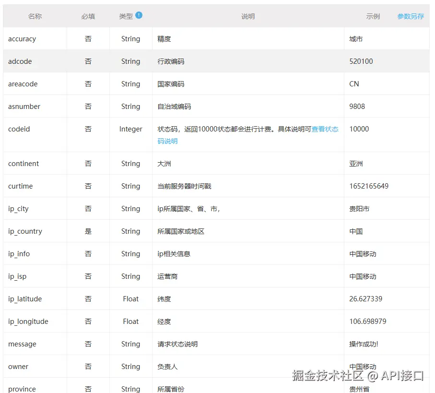This screenshot has height=393, width=435.
Task: Click the Integer type in codeid row
Action: click(x=130, y=129)
